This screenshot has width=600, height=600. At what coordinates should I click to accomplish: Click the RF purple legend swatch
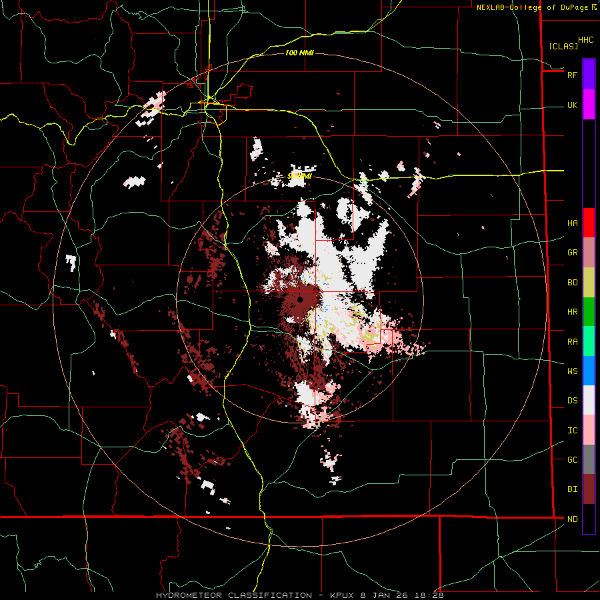589,75
